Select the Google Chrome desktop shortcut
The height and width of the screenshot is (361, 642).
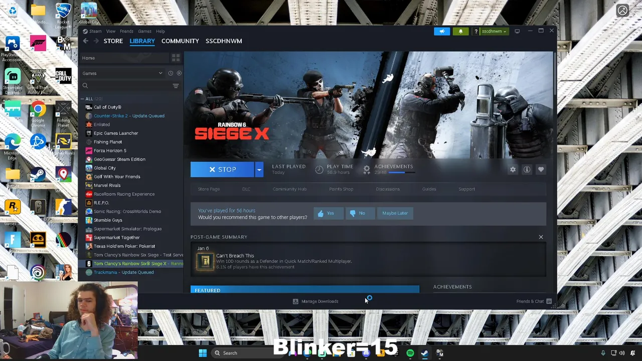(x=38, y=114)
